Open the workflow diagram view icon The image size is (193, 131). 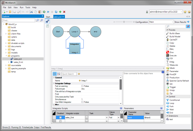pos(47,21)
